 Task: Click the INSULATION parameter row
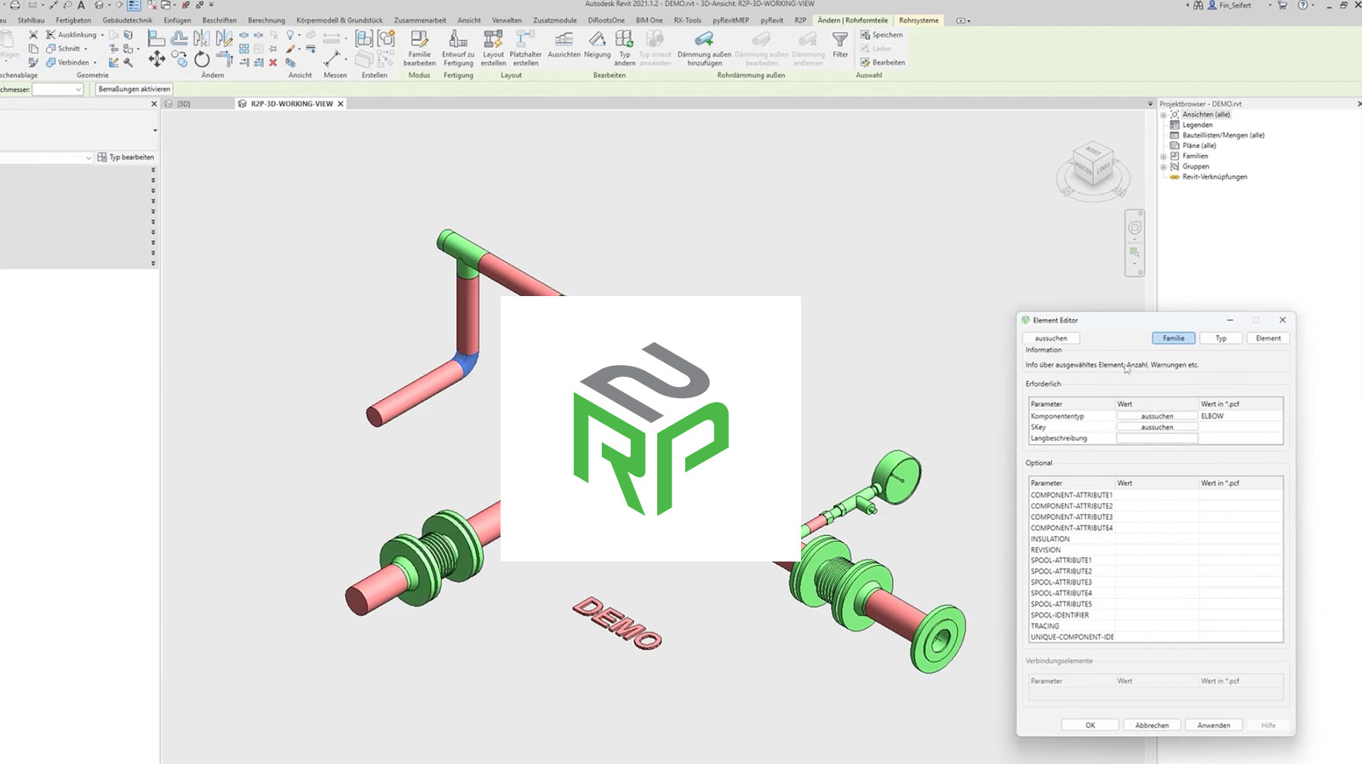click(1155, 539)
